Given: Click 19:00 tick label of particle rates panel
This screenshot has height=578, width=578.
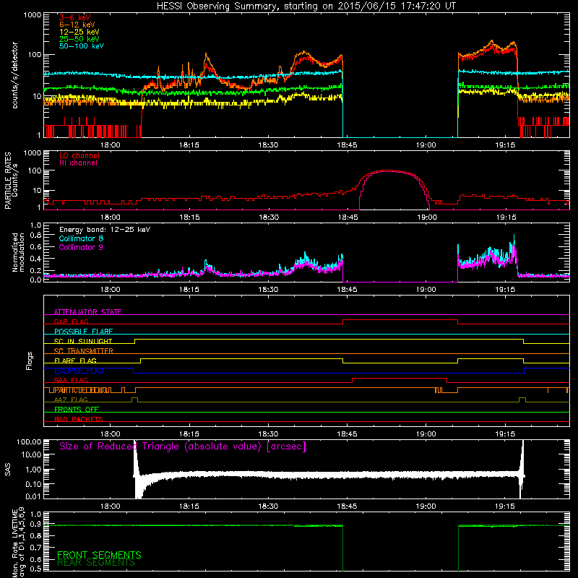Looking at the screenshot, I should click(x=427, y=217).
